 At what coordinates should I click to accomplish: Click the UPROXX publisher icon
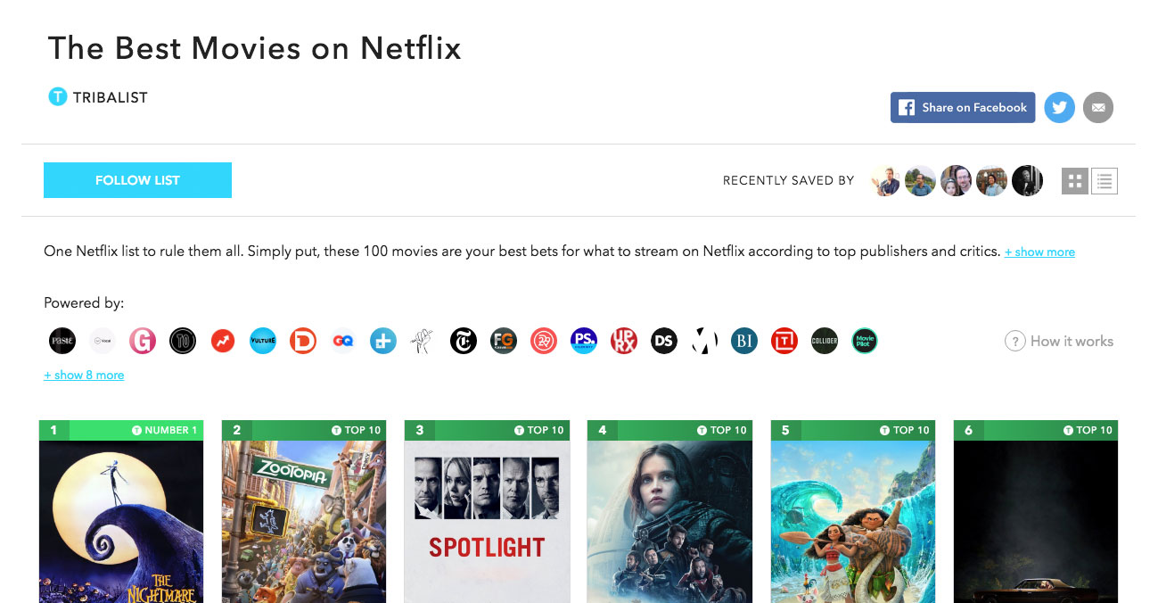[624, 341]
